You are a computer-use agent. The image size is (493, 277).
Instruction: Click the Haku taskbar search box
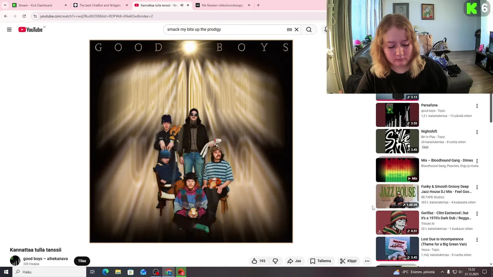tap(49, 272)
